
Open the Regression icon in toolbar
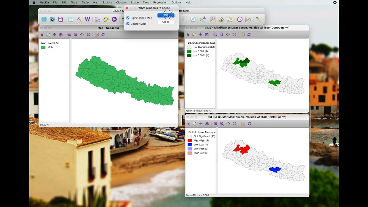258,19
